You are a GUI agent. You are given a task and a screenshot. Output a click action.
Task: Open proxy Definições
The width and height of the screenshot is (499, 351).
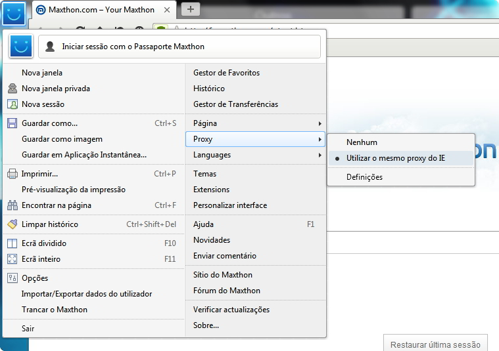coord(401,177)
